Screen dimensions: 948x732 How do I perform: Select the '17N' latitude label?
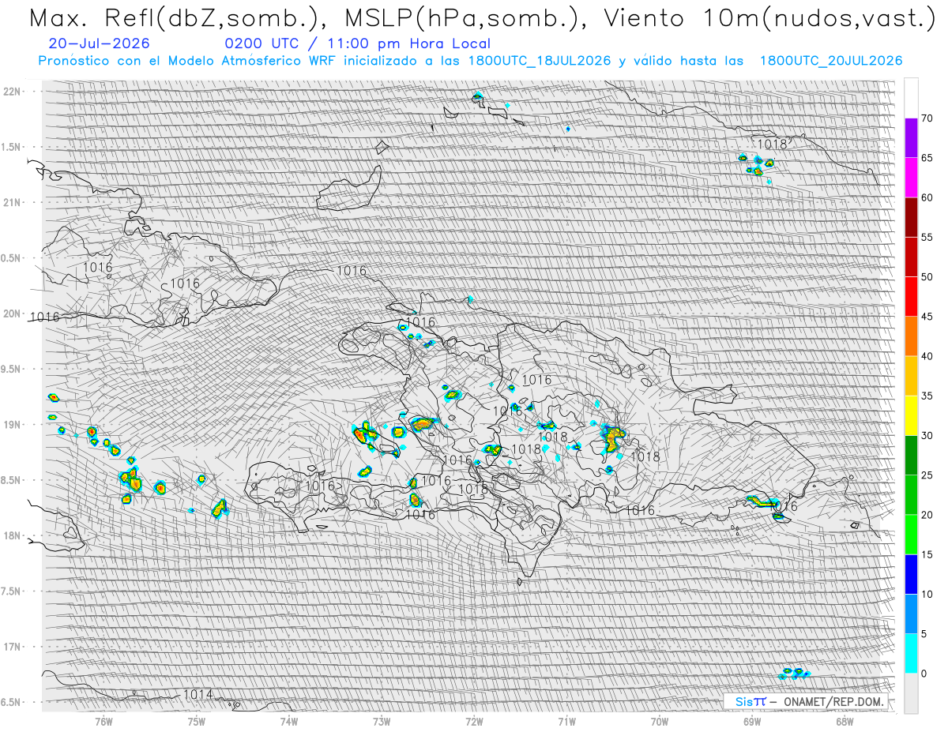(11, 647)
